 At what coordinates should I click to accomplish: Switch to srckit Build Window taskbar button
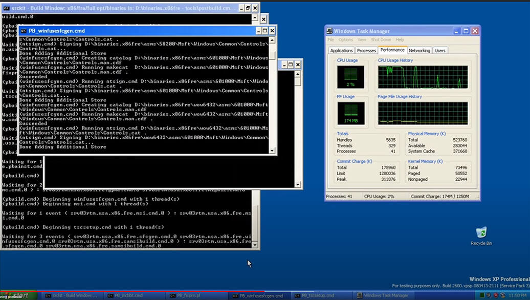tap(71, 295)
